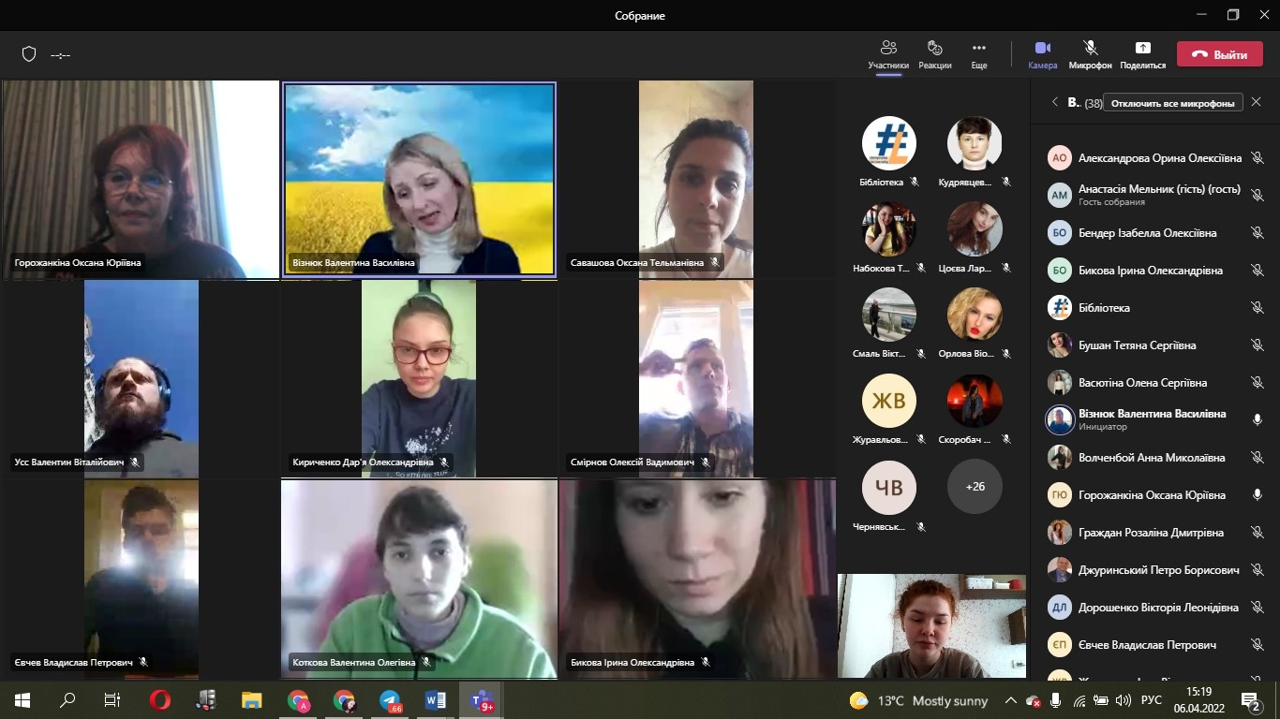Switch the РУС input language indicator
Image resolution: width=1280 pixels, height=719 pixels.
pos(1152,700)
